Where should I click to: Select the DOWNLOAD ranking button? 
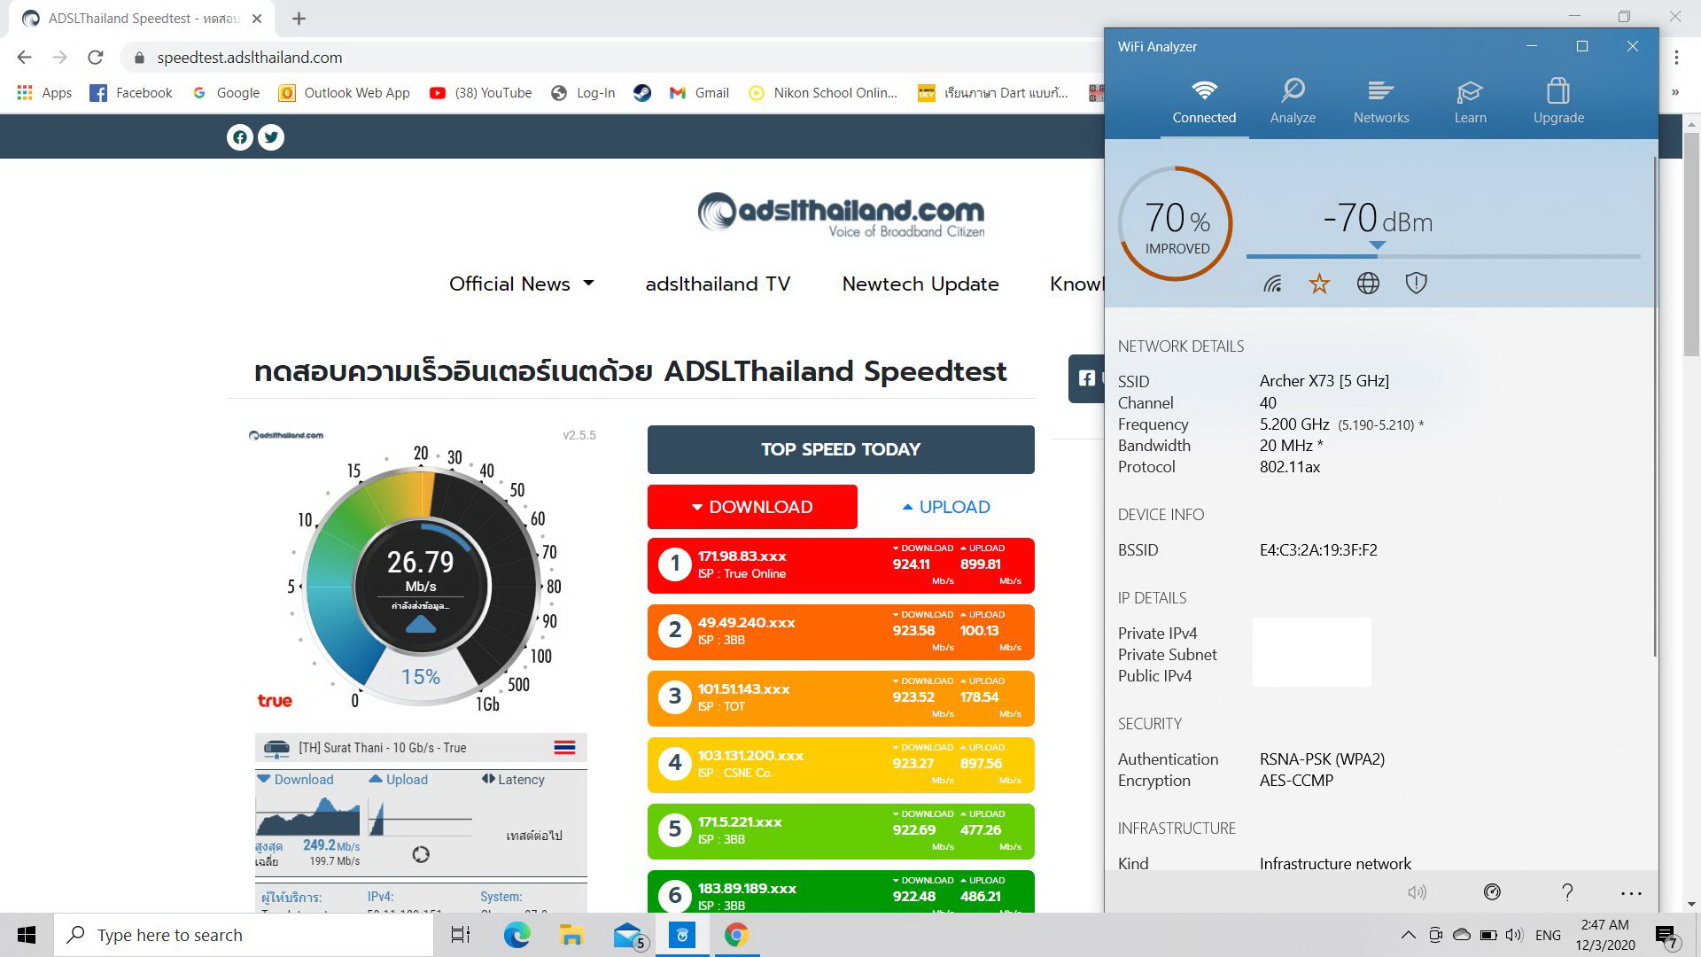point(752,507)
